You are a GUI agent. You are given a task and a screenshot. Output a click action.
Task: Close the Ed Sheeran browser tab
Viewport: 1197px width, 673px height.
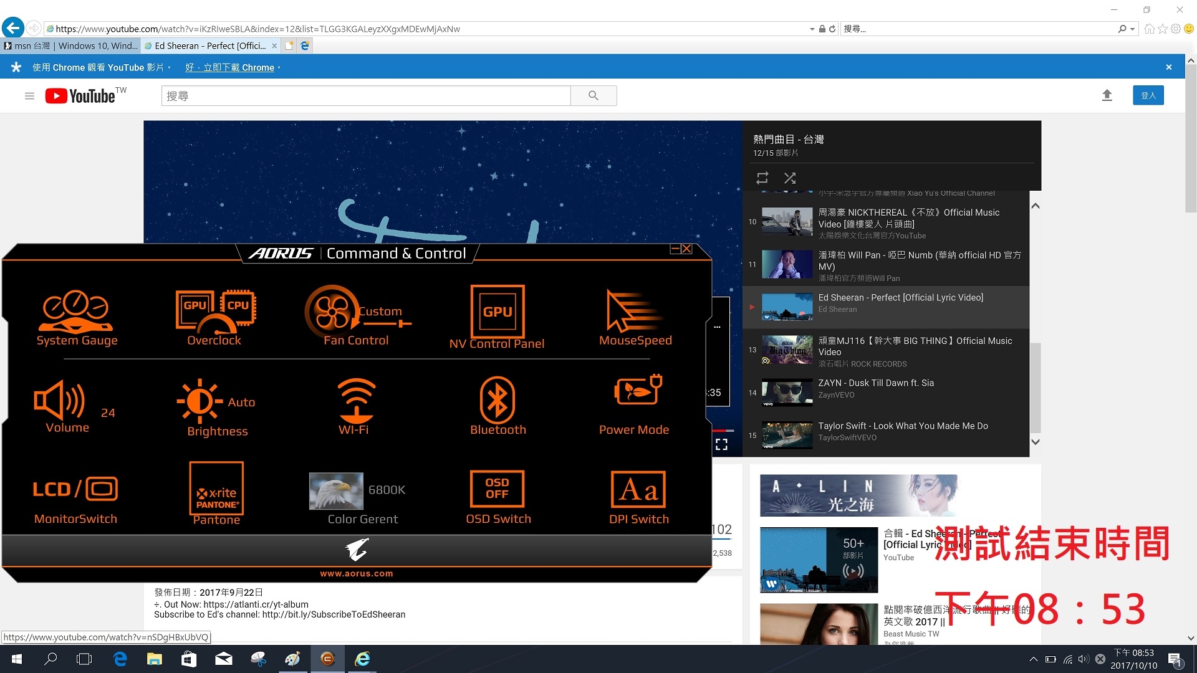[x=274, y=45]
